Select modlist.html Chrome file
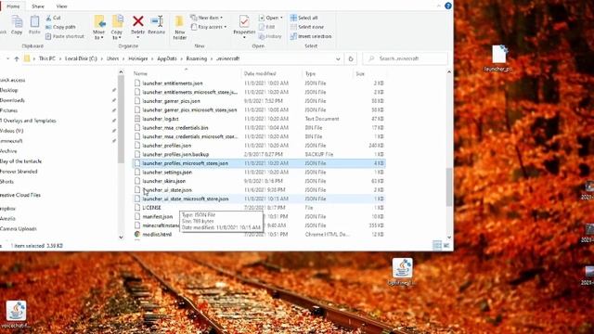594x334 pixels. coord(259,235)
